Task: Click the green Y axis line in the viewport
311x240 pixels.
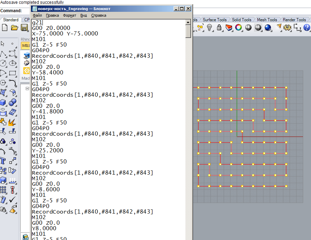Action: 237,103
